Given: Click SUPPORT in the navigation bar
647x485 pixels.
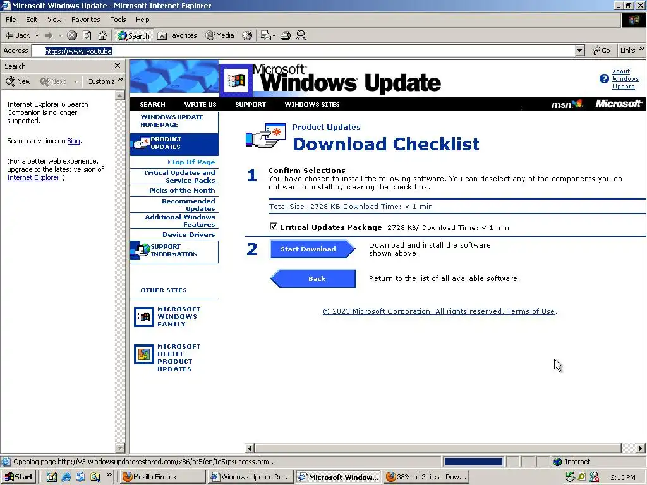Looking at the screenshot, I should (x=250, y=105).
